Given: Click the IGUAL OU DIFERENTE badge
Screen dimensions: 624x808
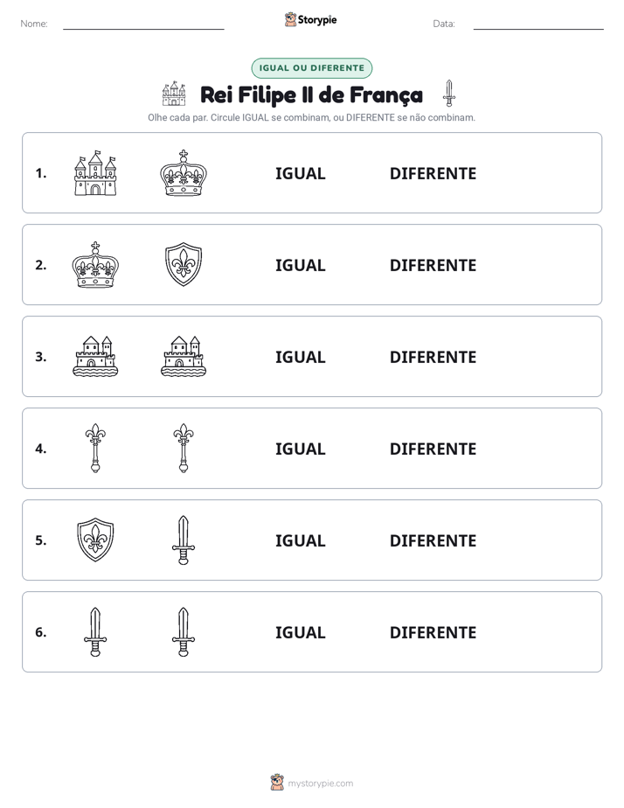Looking at the screenshot, I should pos(311,68).
